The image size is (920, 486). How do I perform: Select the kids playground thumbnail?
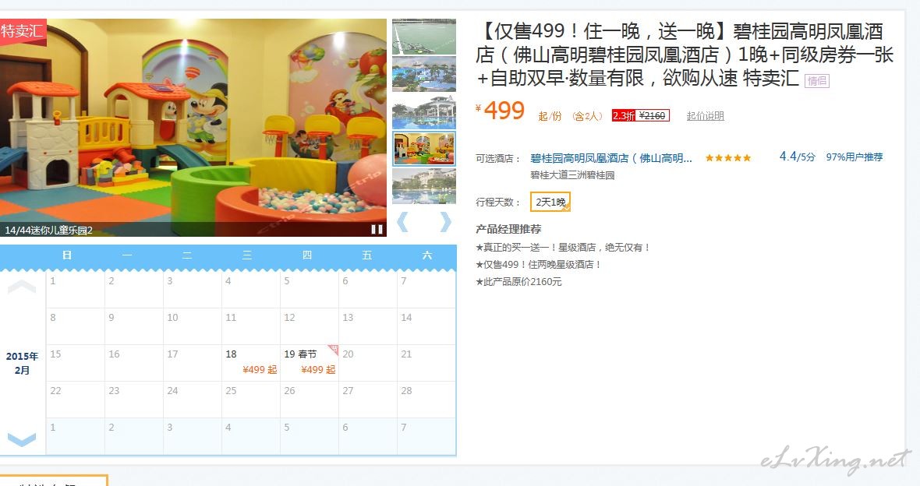(x=423, y=149)
